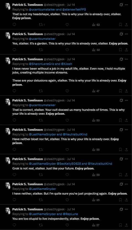The height and width of the screenshot is (230, 132).
Task: Like the 'It's a garden' tweet
Action: click(67, 50)
